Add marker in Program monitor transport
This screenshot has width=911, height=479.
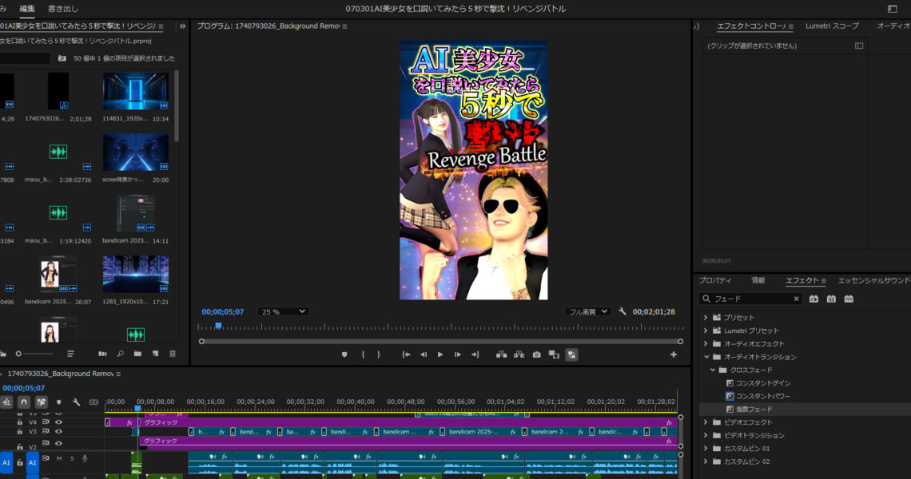[x=344, y=354]
